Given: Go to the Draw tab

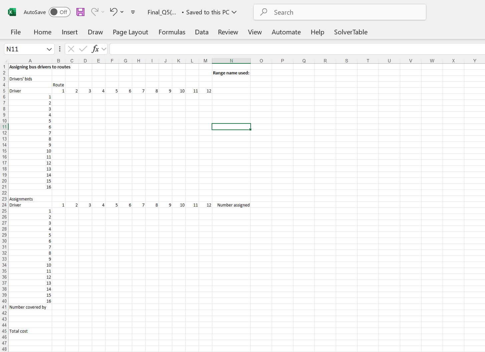Looking at the screenshot, I should point(95,32).
